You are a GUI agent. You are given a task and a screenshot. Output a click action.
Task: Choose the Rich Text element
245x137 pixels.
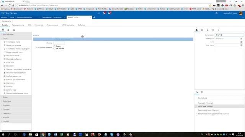10,62
